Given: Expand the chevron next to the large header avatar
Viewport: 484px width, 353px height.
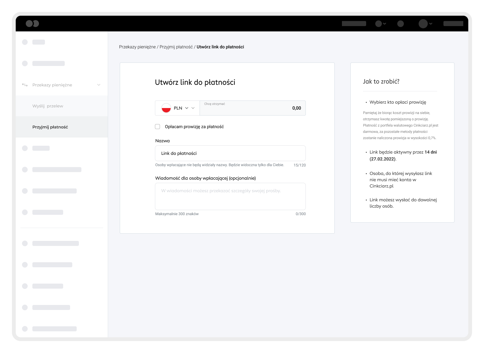Looking at the screenshot, I should (431, 24).
